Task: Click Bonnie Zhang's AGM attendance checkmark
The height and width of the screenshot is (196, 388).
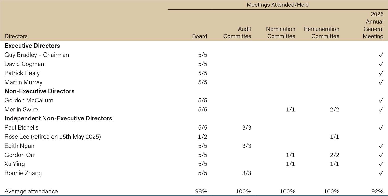Action: (x=381, y=173)
